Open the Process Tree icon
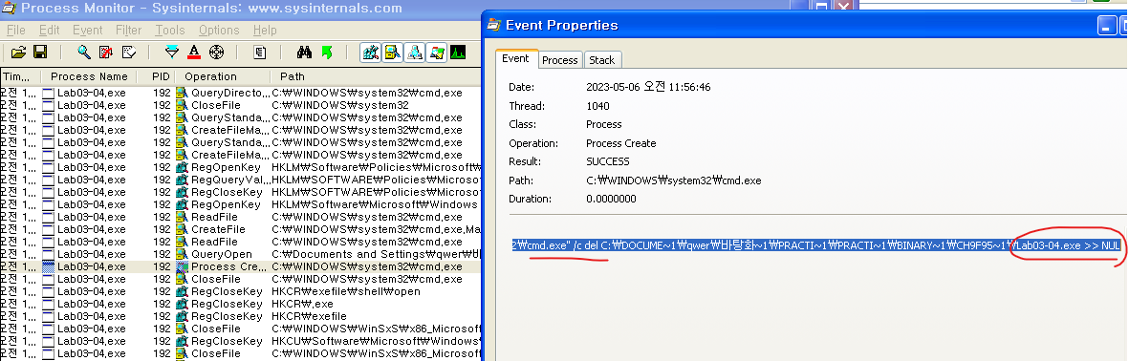Viewport: 1129px width, 361px height. [x=260, y=52]
